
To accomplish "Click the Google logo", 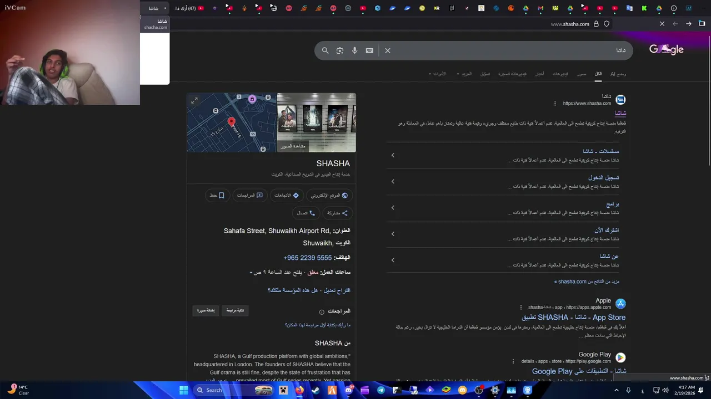I will (x=666, y=49).
